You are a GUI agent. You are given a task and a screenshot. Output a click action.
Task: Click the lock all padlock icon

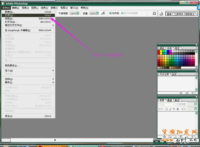[177, 109]
